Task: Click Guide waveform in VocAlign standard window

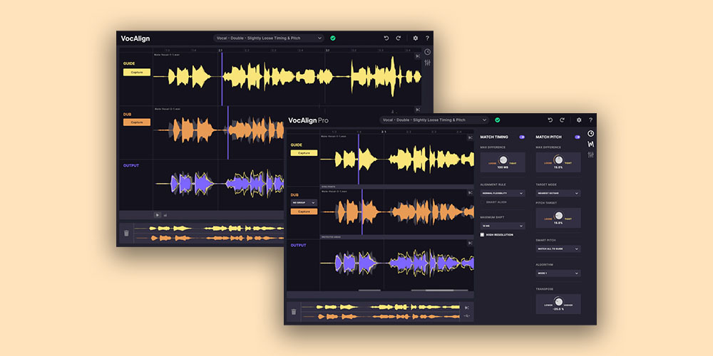Action: (x=288, y=76)
